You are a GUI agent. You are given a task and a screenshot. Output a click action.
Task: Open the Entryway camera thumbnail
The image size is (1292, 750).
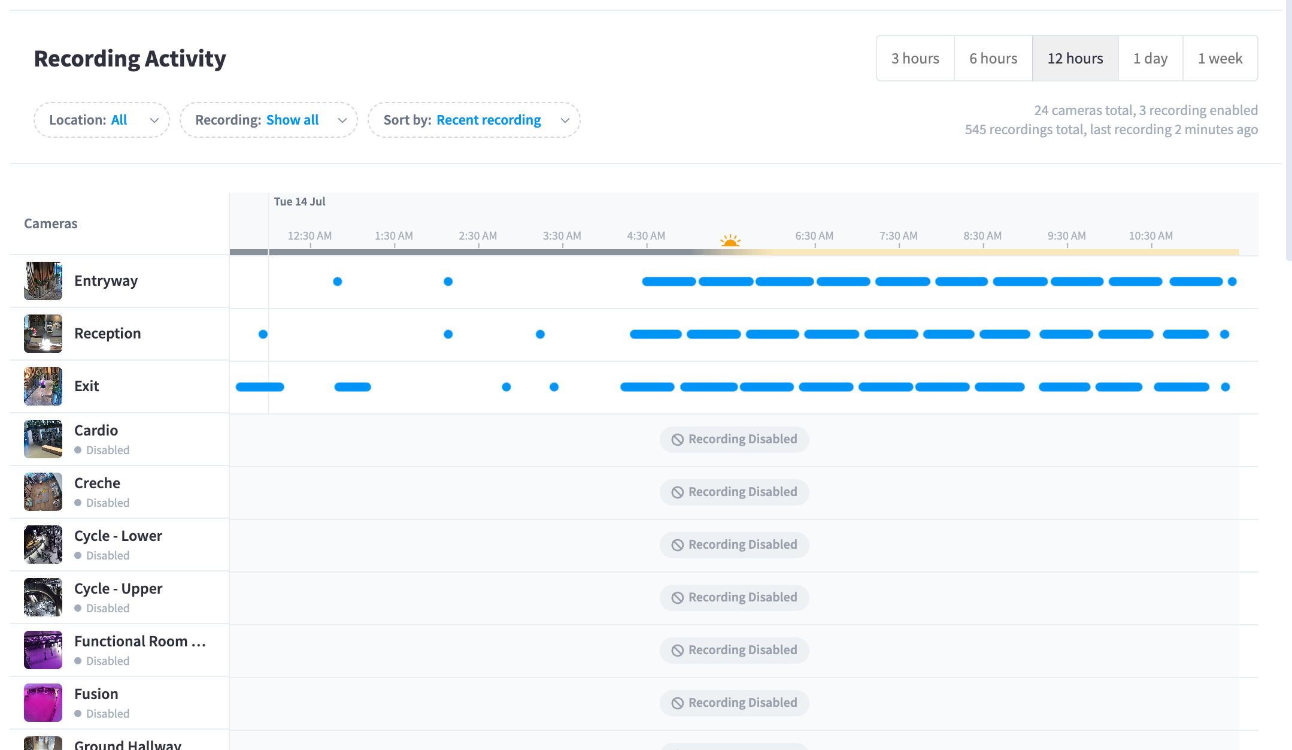tap(43, 281)
